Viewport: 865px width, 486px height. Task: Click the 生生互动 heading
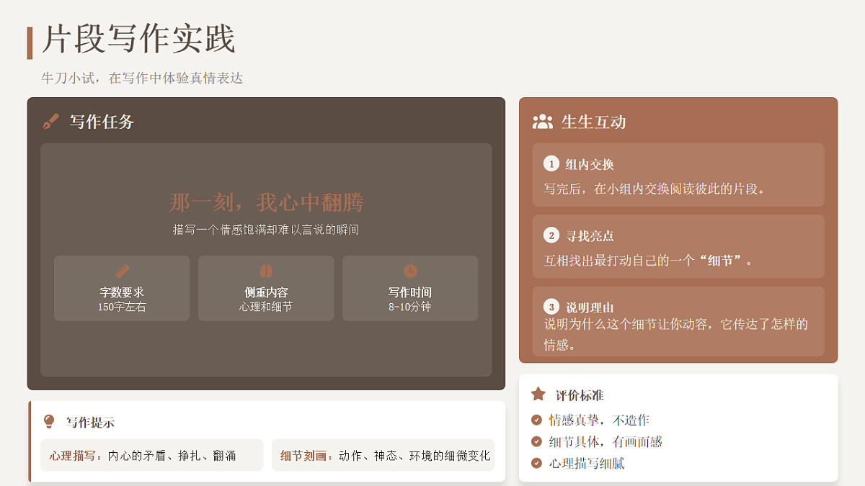pos(593,122)
